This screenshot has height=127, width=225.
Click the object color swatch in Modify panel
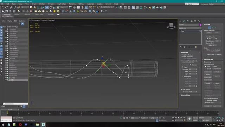[x=200, y=25]
